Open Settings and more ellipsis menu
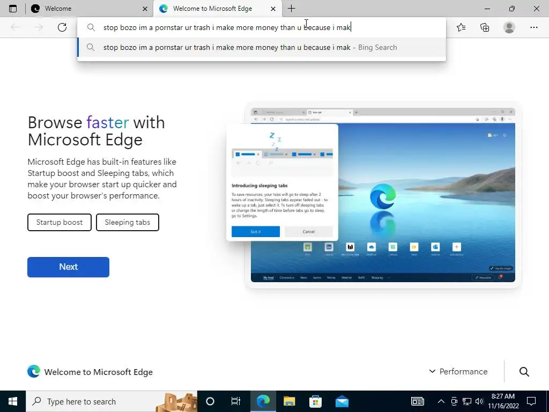Screen dimensions: 549x412 533,27
